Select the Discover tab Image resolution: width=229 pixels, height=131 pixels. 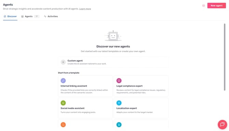(x=10, y=16)
